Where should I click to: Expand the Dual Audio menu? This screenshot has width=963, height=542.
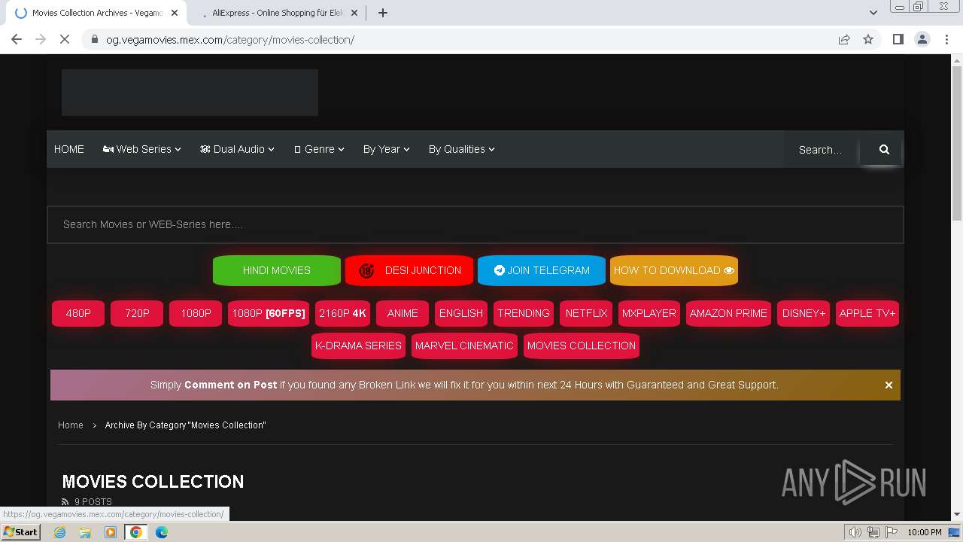237,149
